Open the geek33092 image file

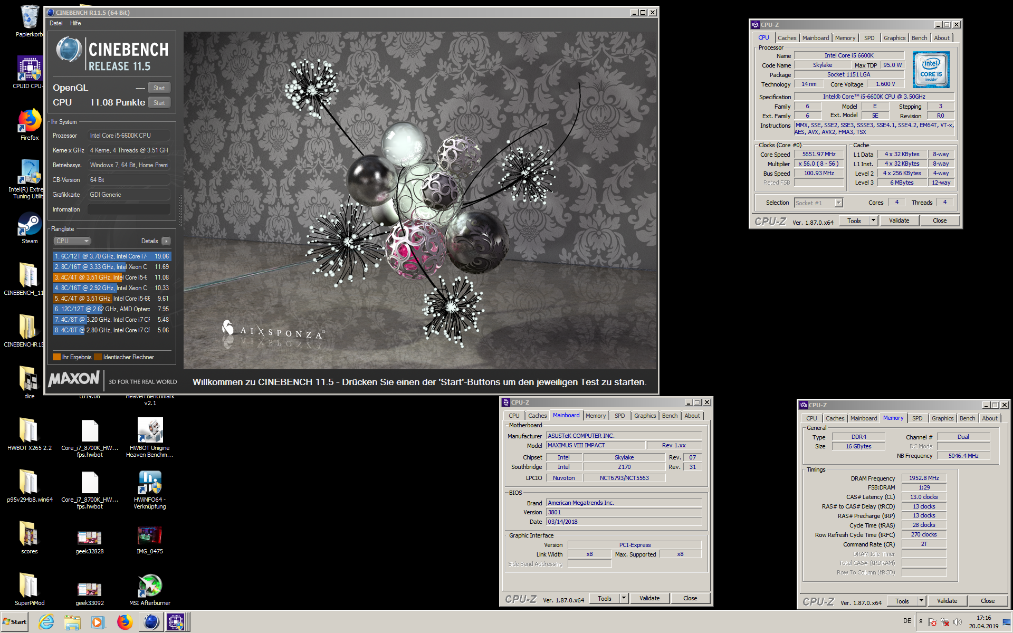pyautogui.click(x=90, y=589)
